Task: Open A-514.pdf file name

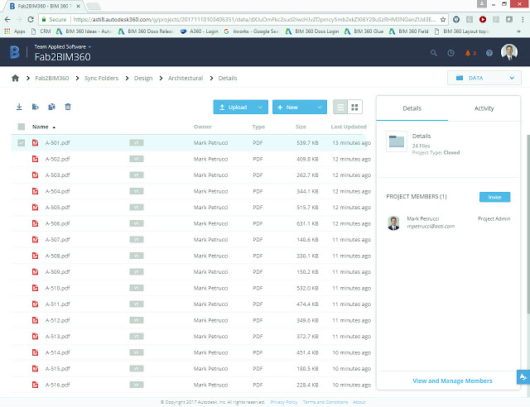Action: (x=57, y=352)
